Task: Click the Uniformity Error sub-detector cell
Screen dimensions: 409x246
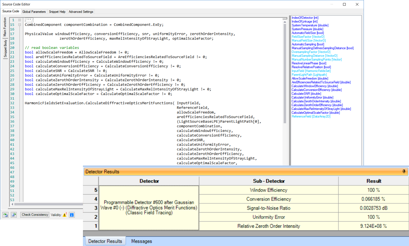Action: pos(269,217)
